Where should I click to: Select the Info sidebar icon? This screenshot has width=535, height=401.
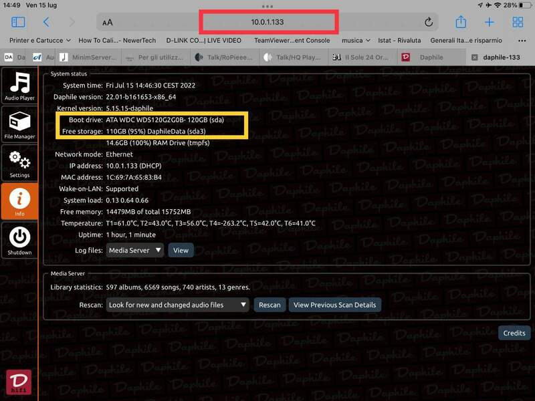(19, 201)
